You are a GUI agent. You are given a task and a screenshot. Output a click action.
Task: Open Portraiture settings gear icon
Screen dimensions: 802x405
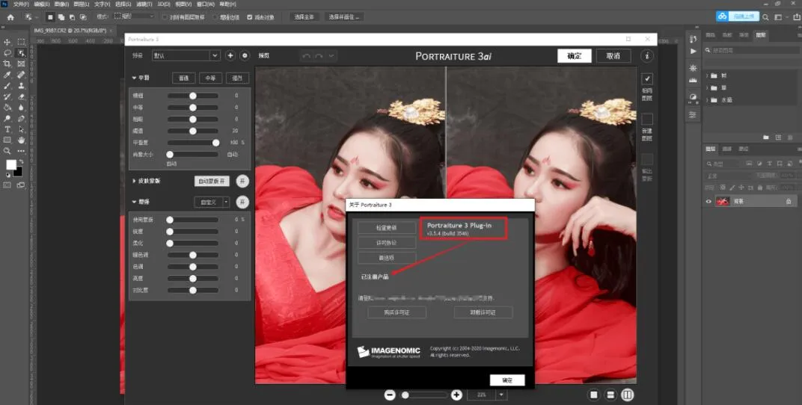[x=244, y=55]
